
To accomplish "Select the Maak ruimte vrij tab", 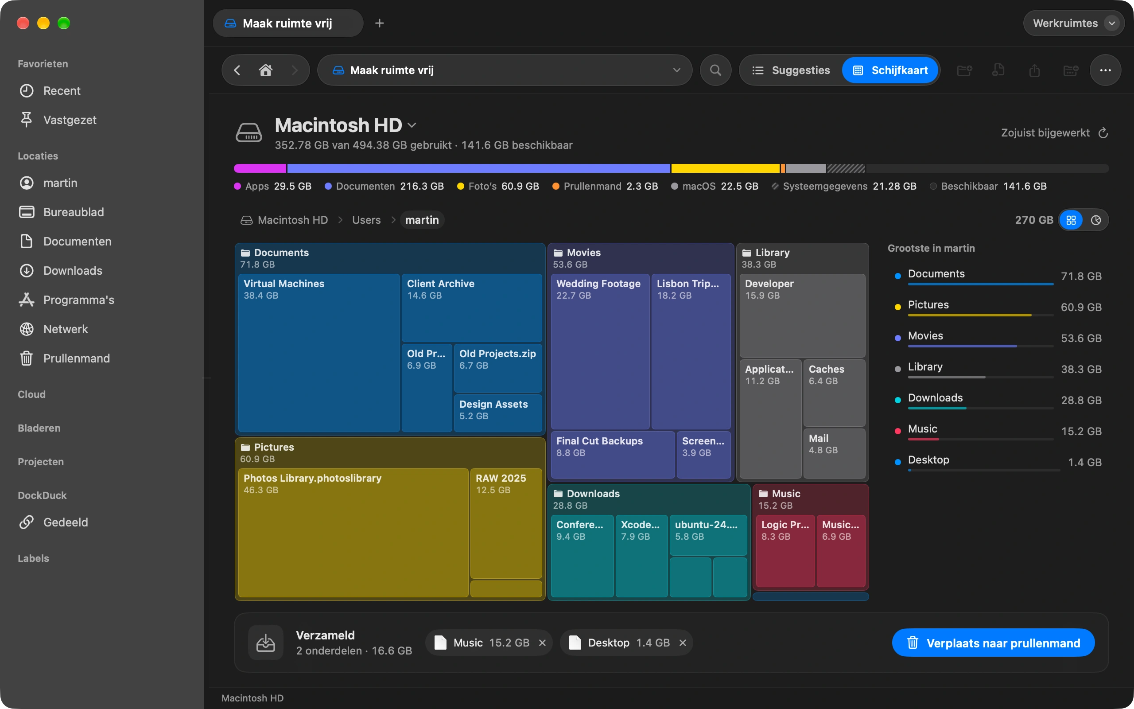I will tap(288, 23).
